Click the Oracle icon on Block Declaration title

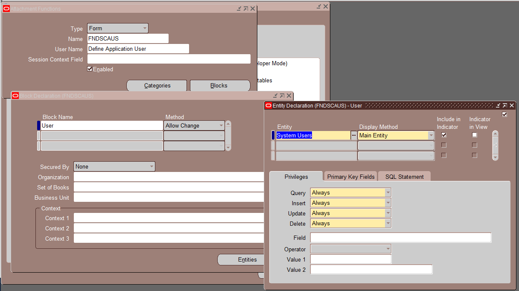(15, 96)
